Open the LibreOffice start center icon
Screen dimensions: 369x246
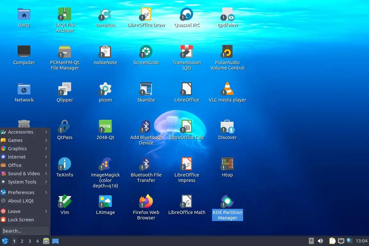(x=187, y=89)
